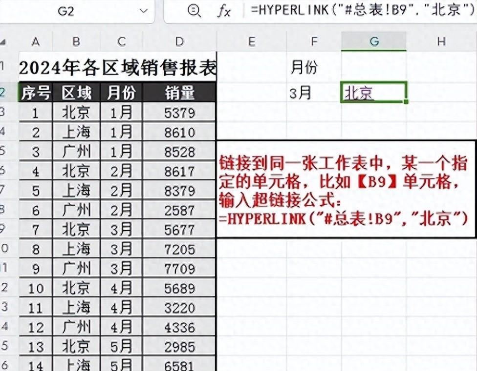
Task: Click sales value 7205
Action: (179, 249)
